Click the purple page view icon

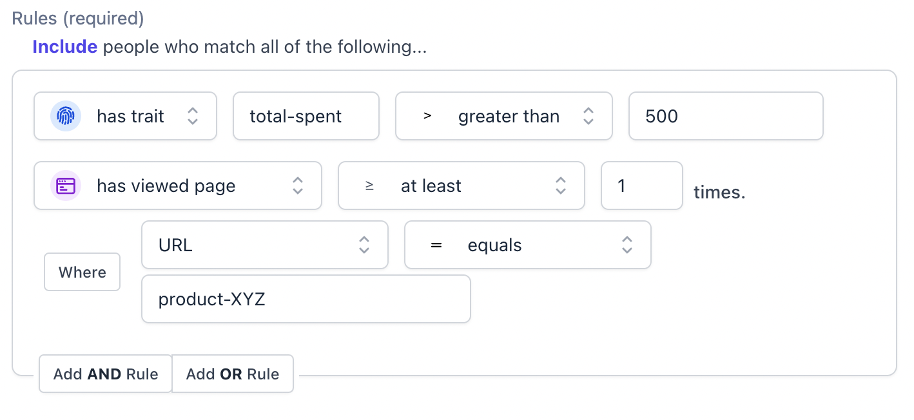[x=66, y=186]
